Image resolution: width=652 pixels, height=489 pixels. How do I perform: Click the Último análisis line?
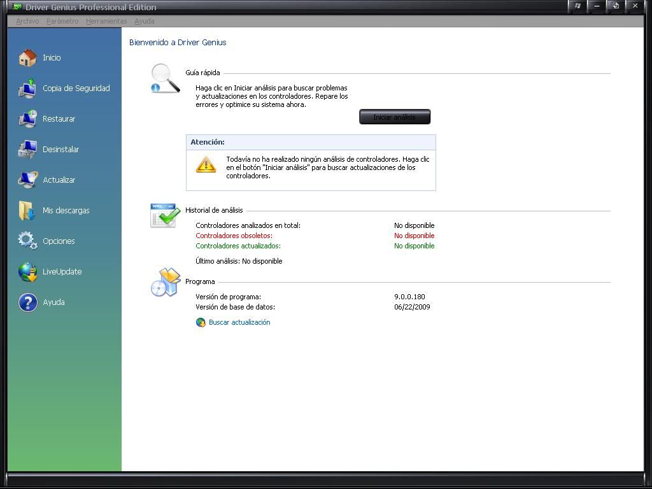(239, 261)
